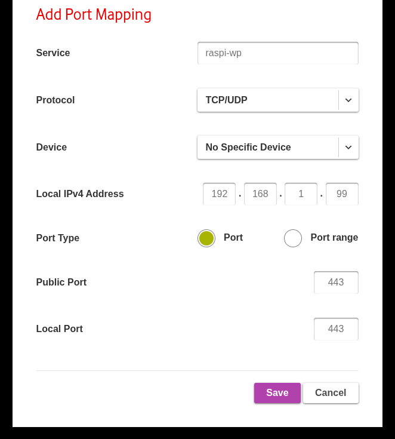
Task: Open the Protocol TCP/UDP dropdown
Action: [x=268, y=100]
